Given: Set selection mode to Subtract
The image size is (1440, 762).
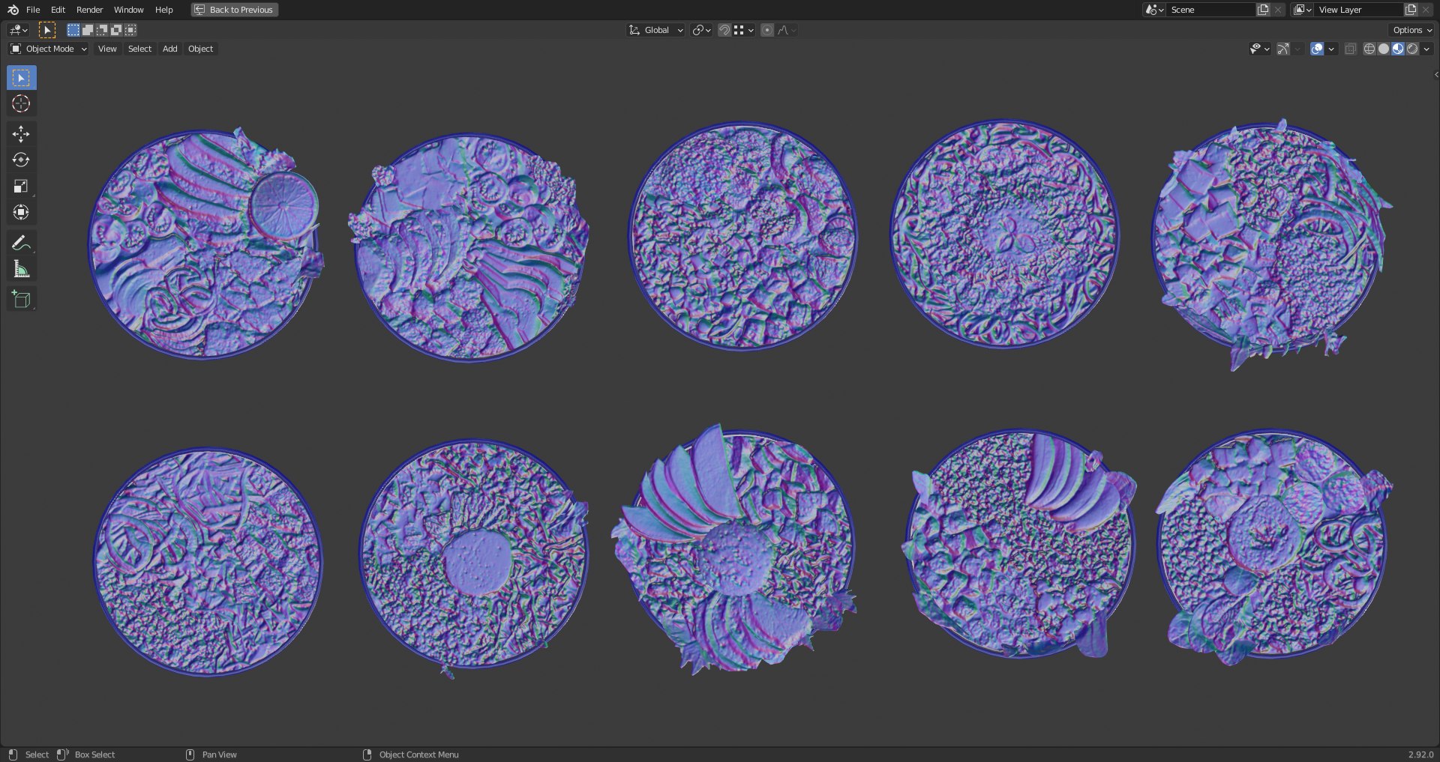Looking at the screenshot, I should pos(101,30).
